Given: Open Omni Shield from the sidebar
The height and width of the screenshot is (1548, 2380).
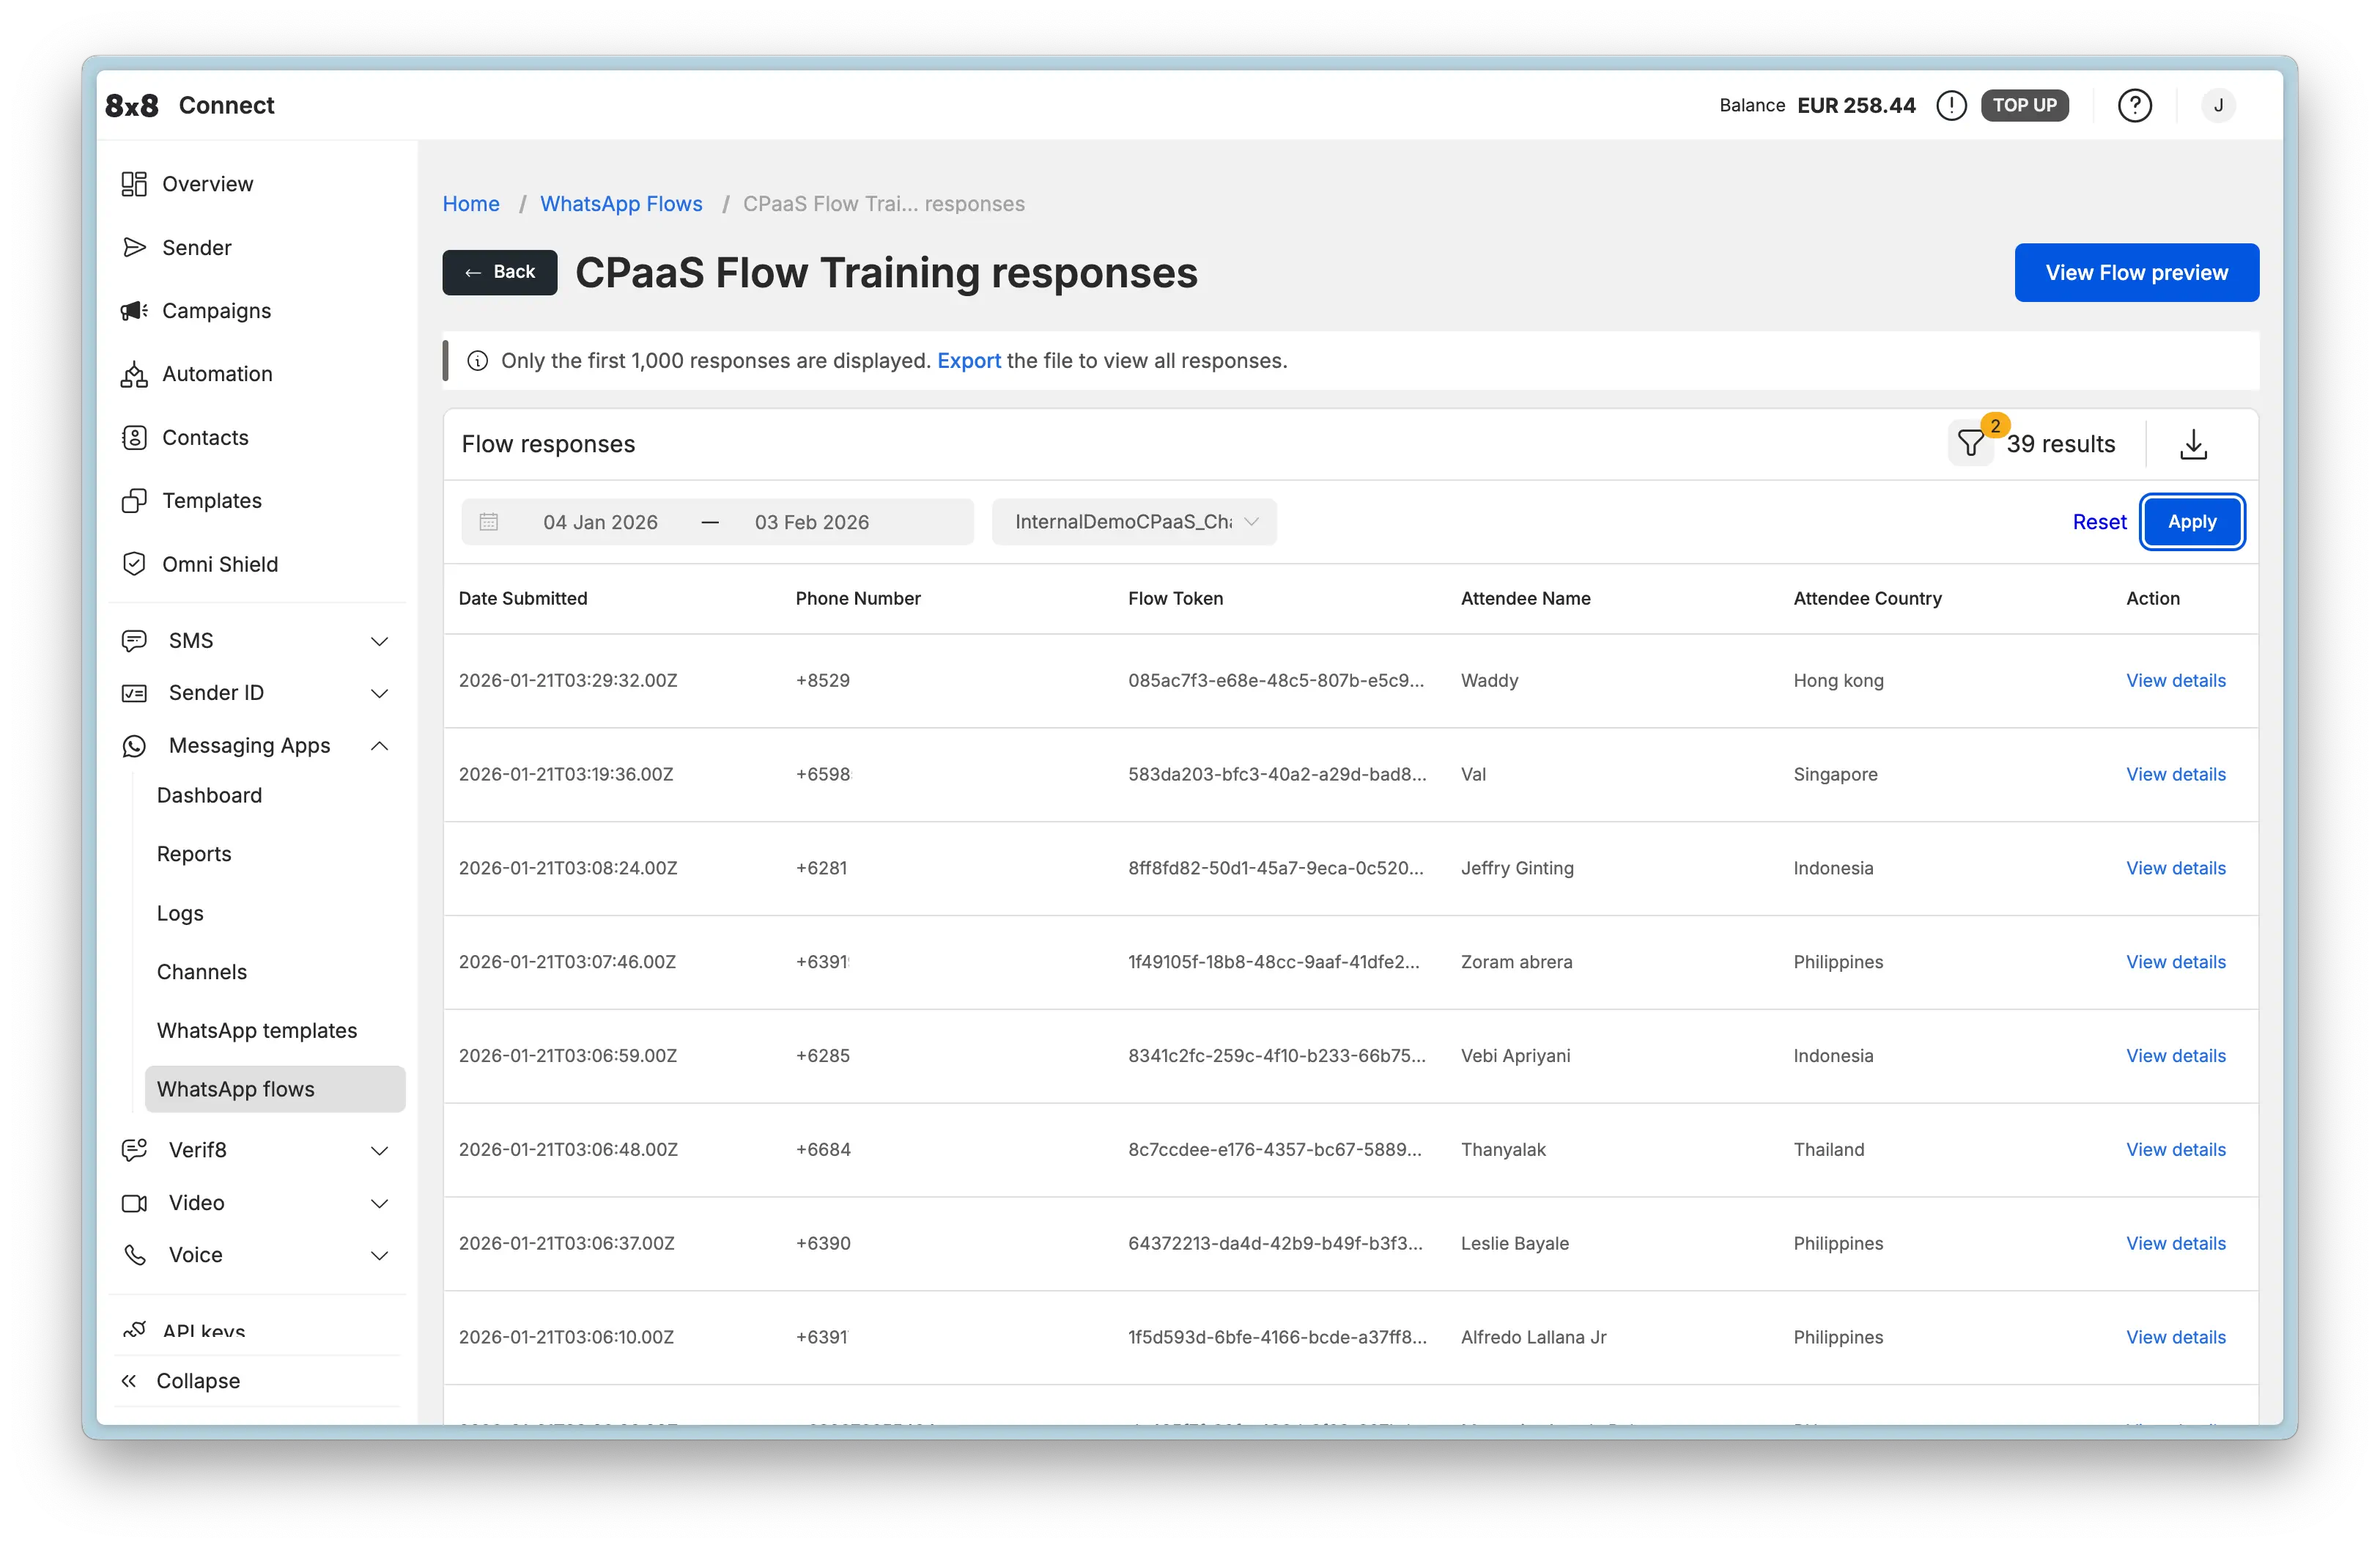Looking at the screenshot, I should [x=220, y=564].
